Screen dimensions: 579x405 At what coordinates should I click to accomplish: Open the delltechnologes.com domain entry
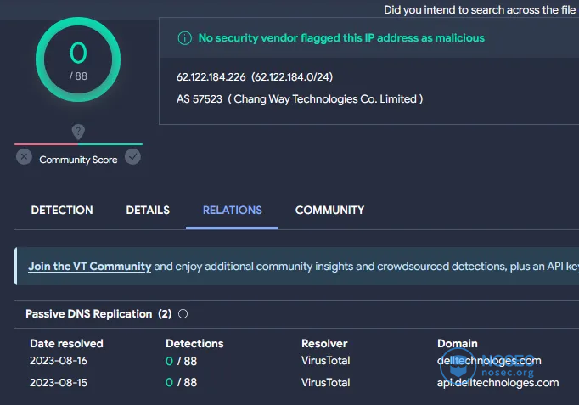[x=489, y=361]
